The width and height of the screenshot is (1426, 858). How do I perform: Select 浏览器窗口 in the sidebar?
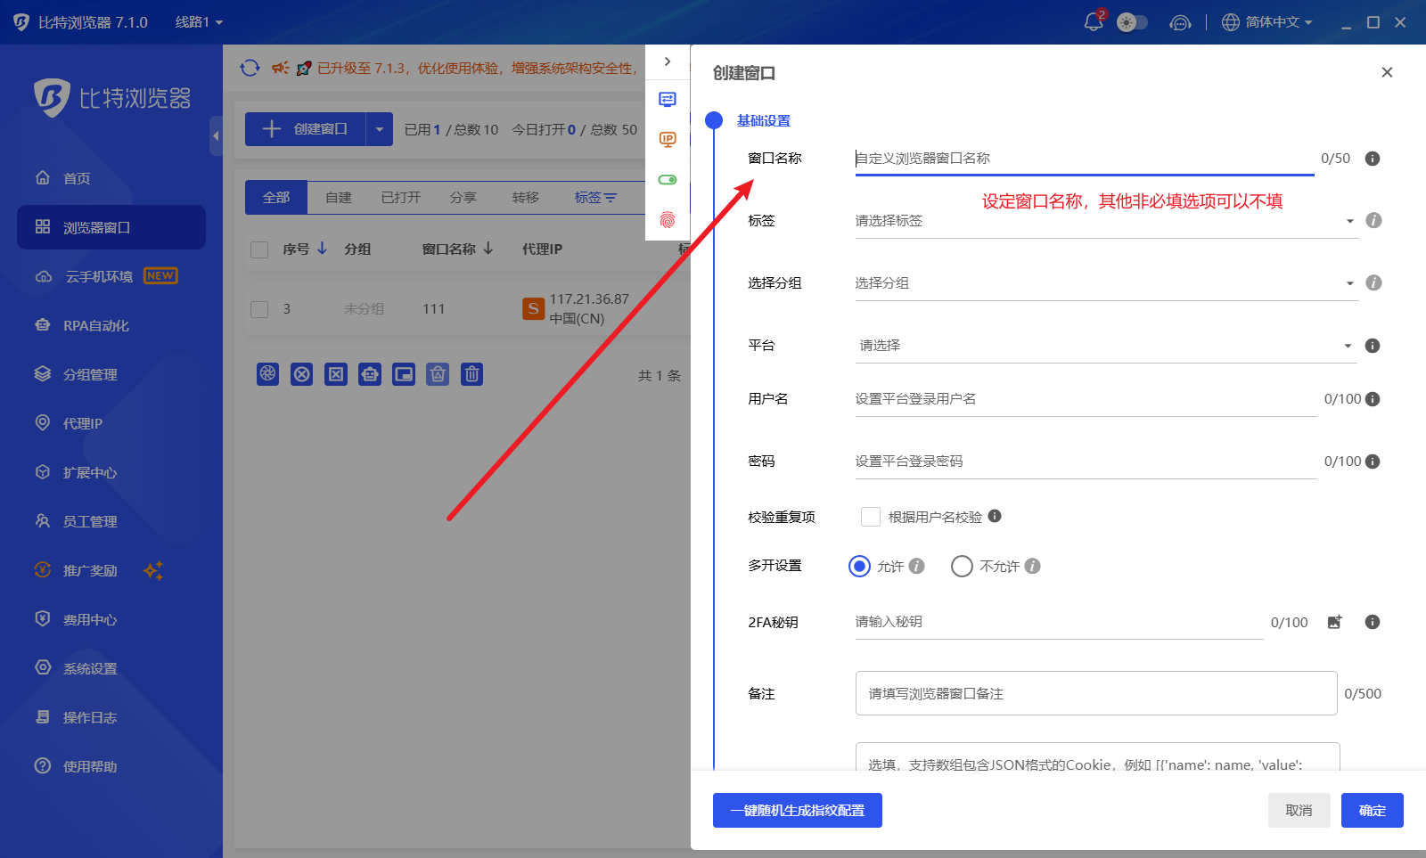[111, 227]
